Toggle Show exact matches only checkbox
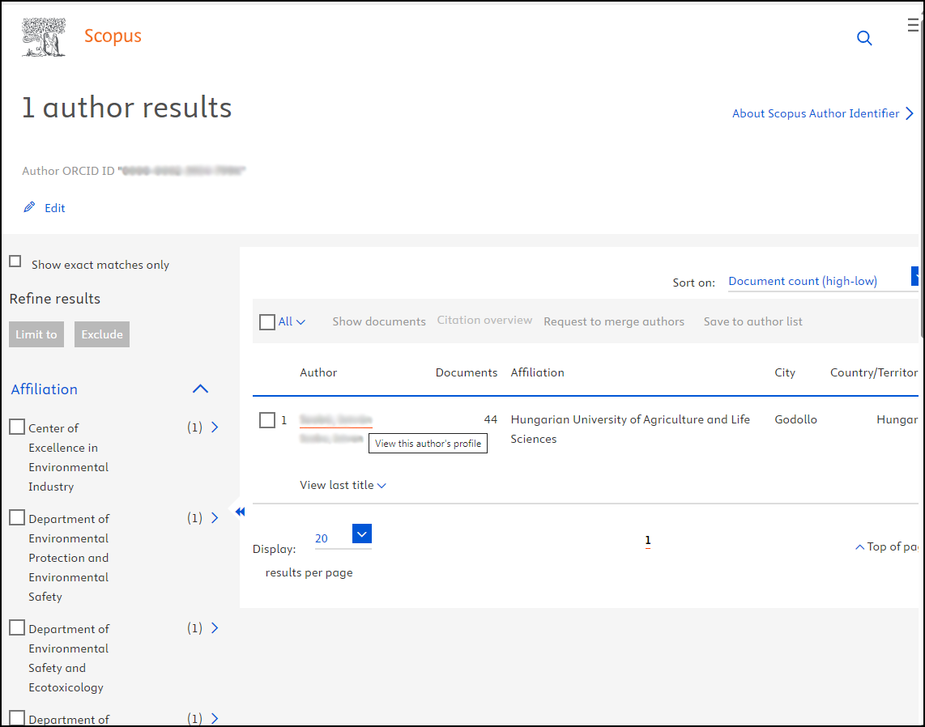This screenshot has width=925, height=727. (15, 261)
